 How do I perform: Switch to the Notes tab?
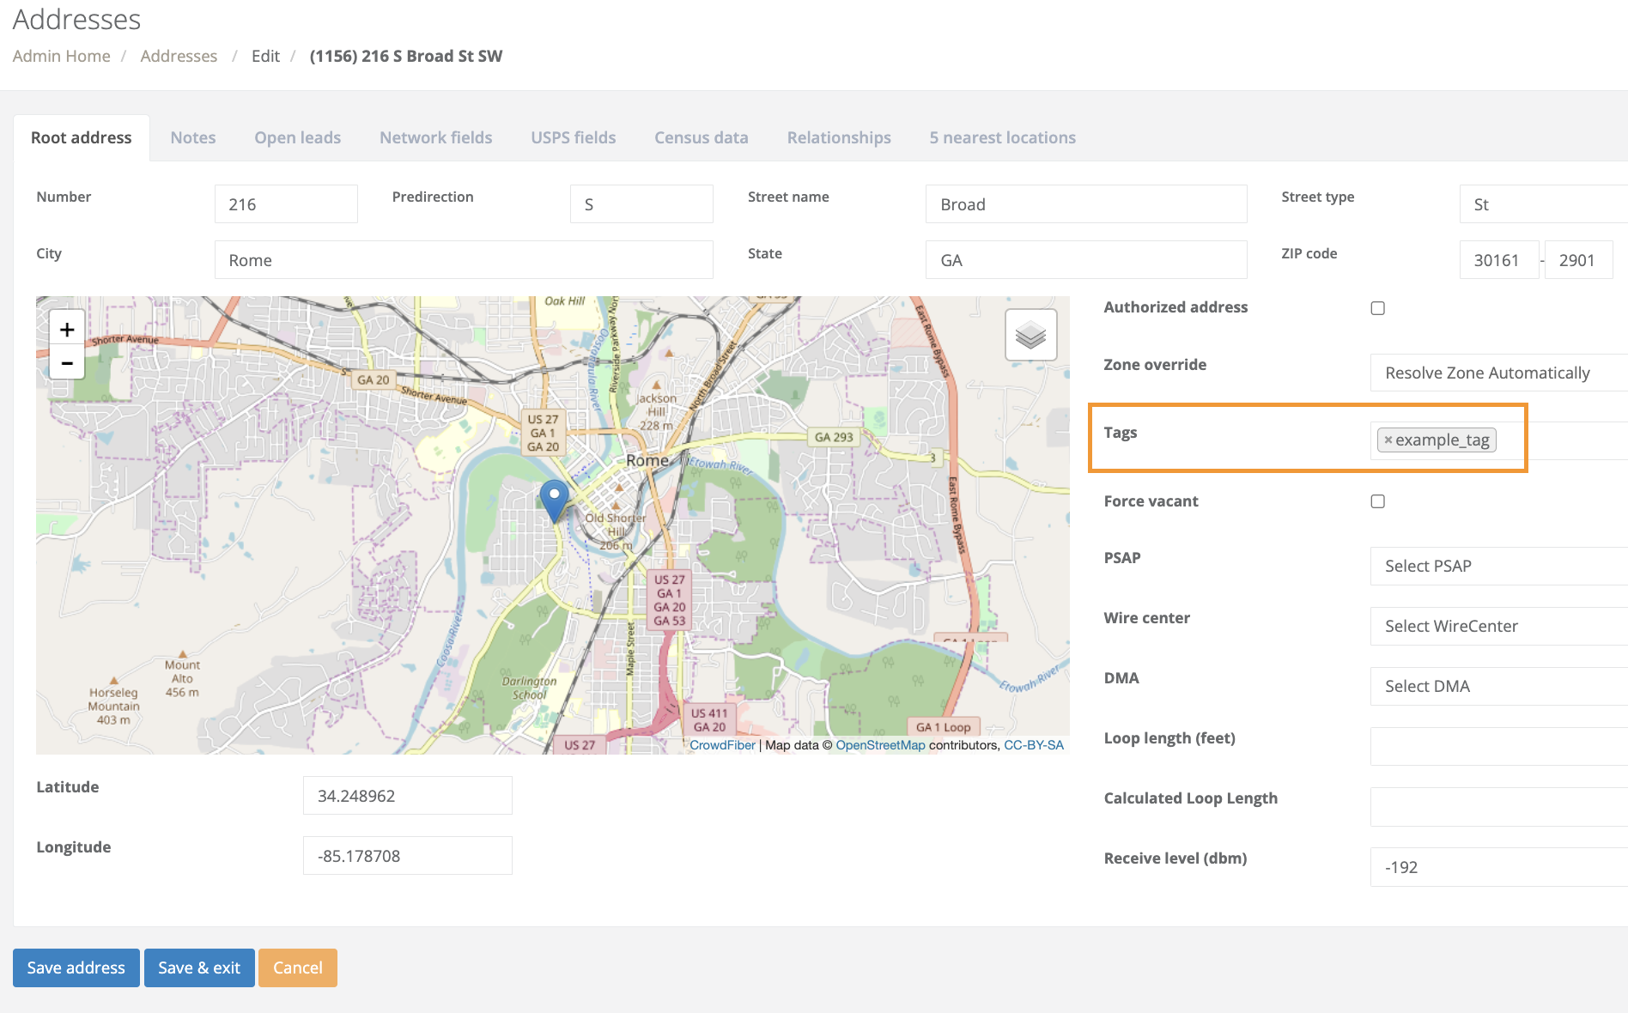pyautogui.click(x=193, y=138)
